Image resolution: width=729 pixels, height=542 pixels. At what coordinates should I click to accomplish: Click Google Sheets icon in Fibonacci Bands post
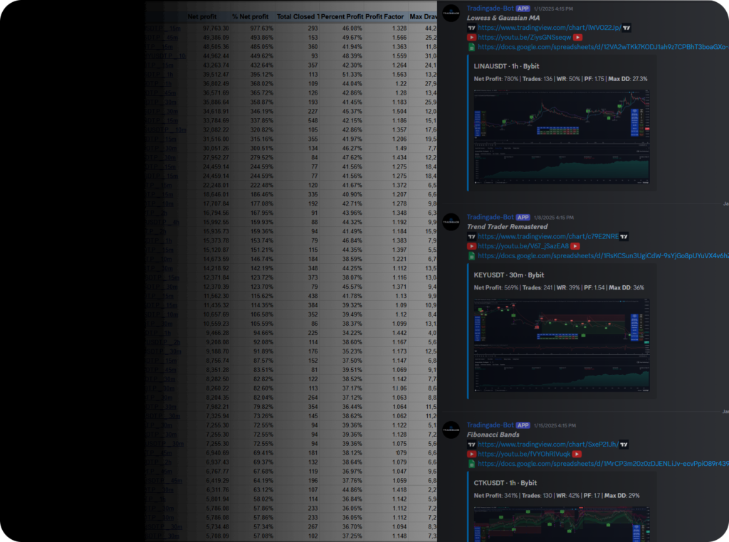[x=471, y=464]
